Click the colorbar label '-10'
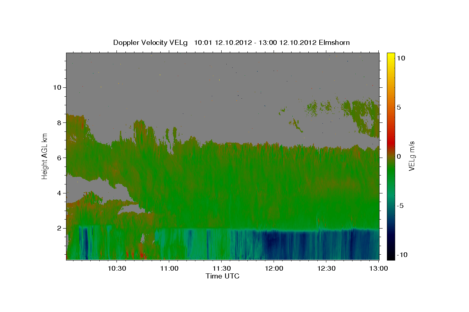The image size is (469, 312). point(402,255)
